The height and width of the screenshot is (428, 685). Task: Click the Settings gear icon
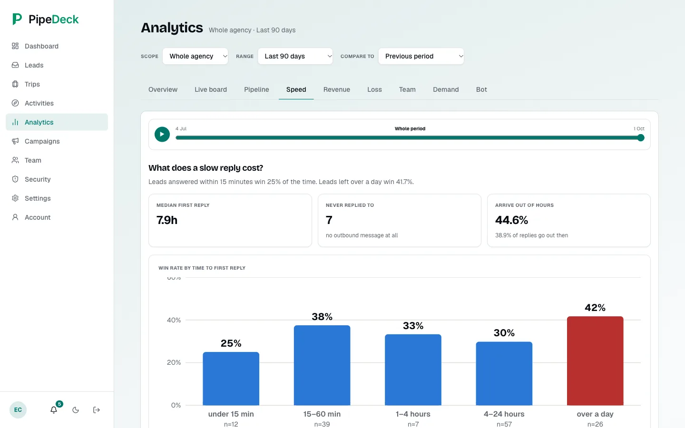(x=15, y=198)
